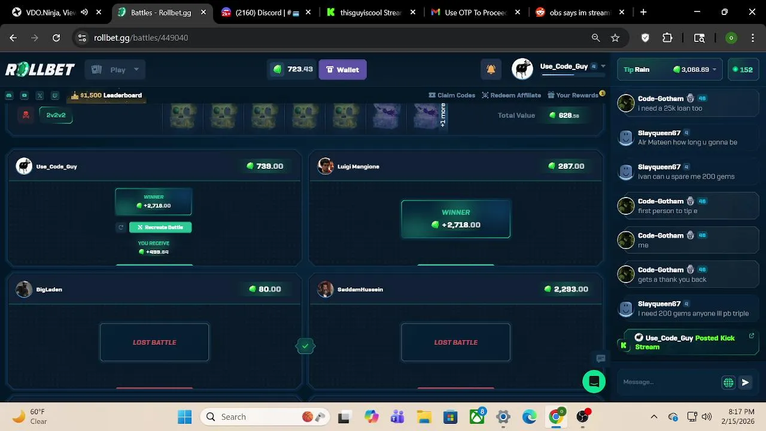Click the chat Message input field

pyautogui.click(x=669, y=382)
